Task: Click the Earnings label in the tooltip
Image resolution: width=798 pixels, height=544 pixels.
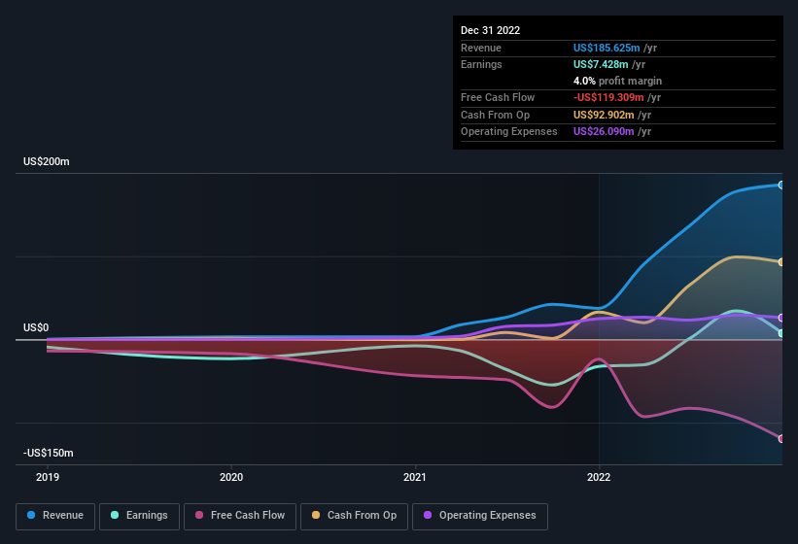Action: tap(481, 64)
